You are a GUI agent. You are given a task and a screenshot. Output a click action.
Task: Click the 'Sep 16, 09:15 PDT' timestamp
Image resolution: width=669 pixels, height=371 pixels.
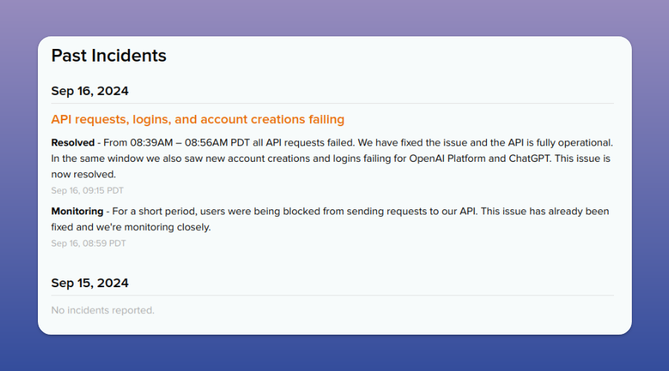pos(88,190)
